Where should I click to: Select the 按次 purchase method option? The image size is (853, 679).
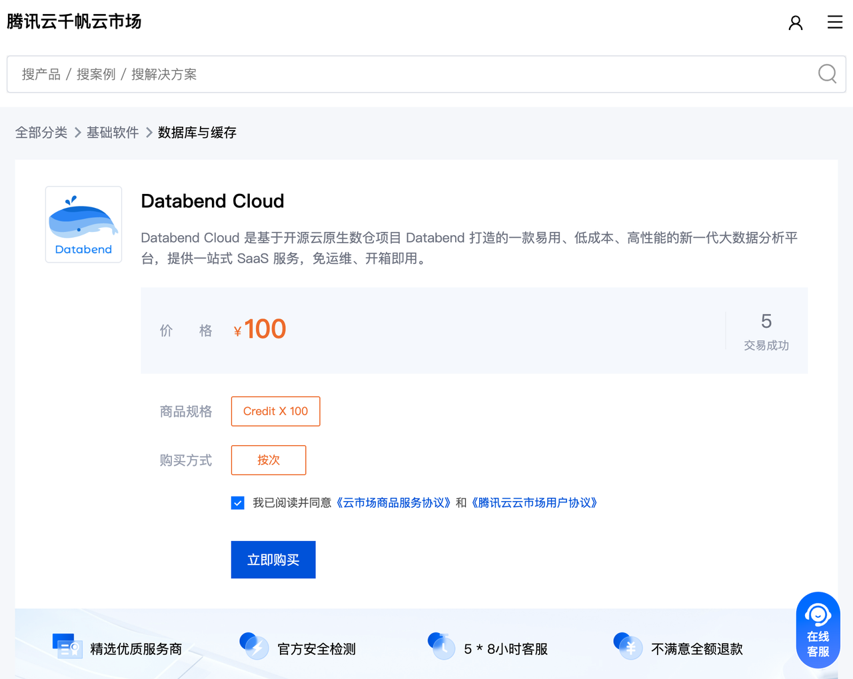coord(268,460)
